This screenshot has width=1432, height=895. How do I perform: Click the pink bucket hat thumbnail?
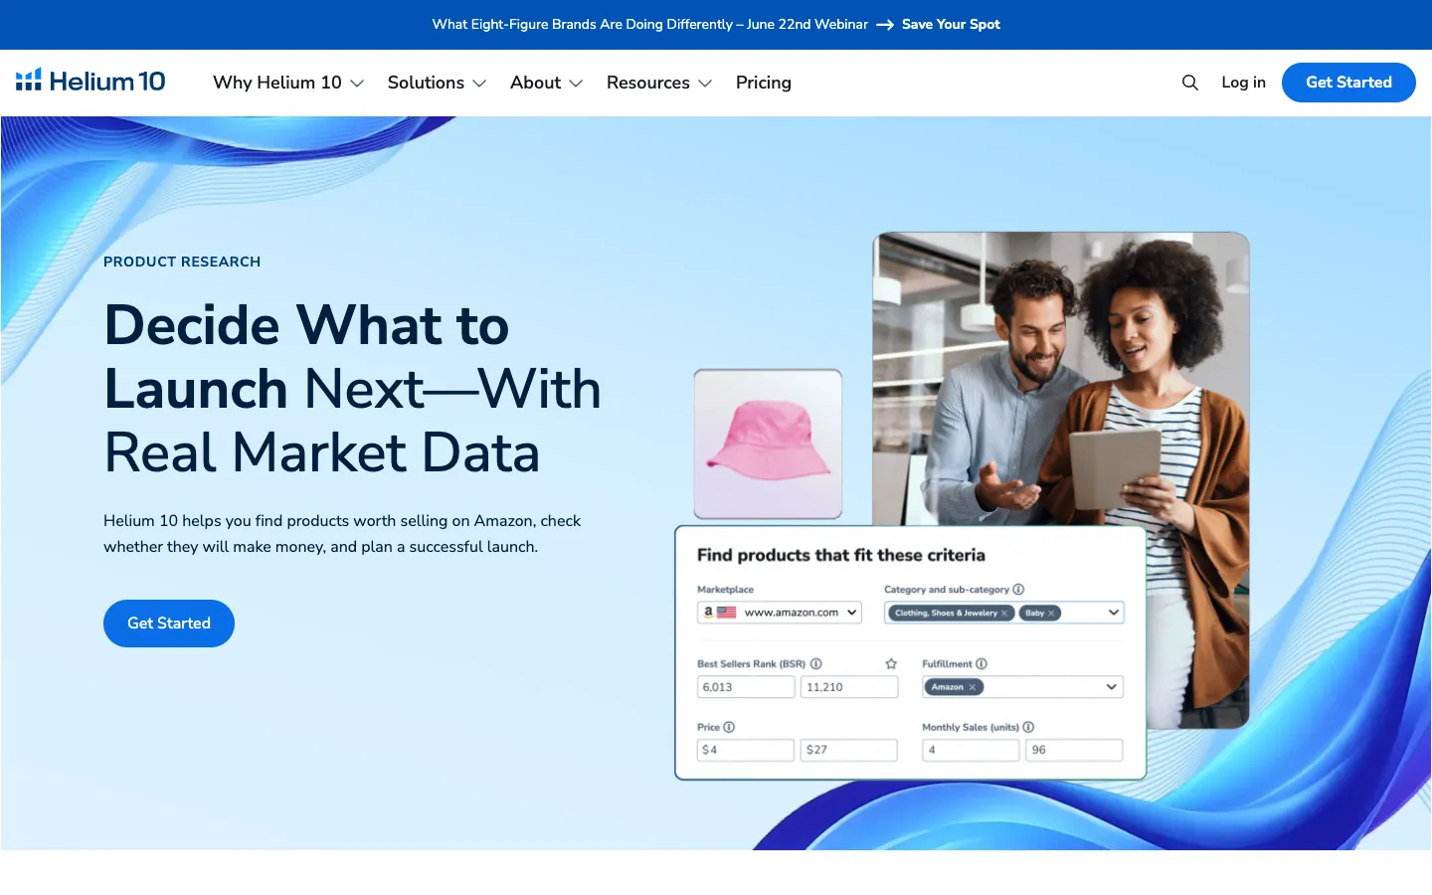[768, 444]
